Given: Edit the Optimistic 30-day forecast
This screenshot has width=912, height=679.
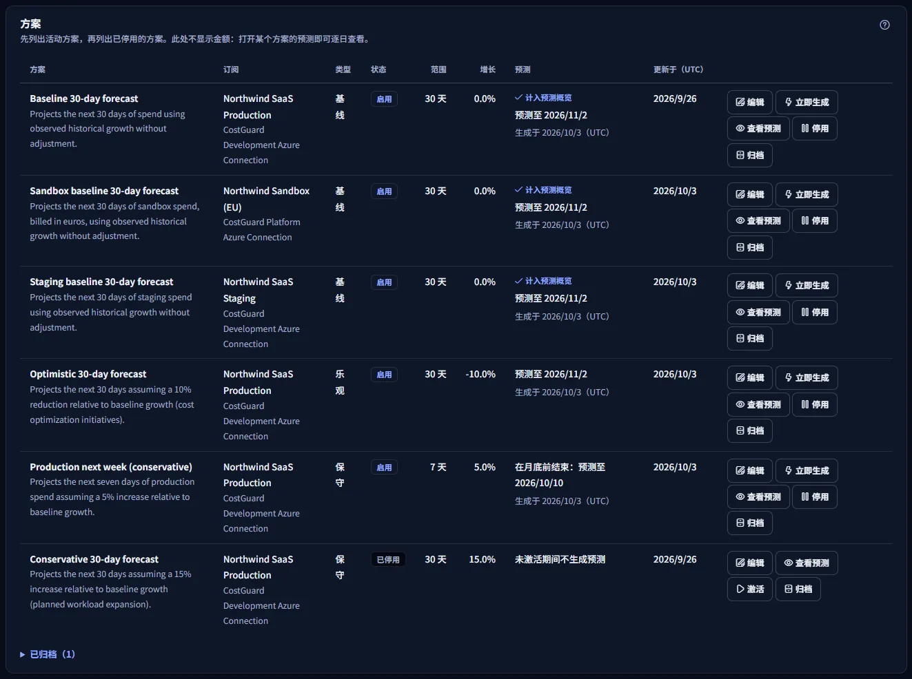Looking at the screenshot, I should [x=750, y=377].
